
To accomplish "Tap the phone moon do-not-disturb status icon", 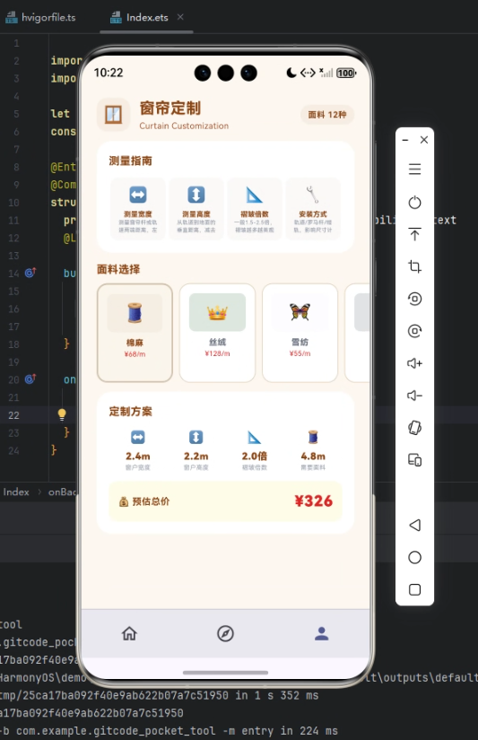I will pos(291,73).
